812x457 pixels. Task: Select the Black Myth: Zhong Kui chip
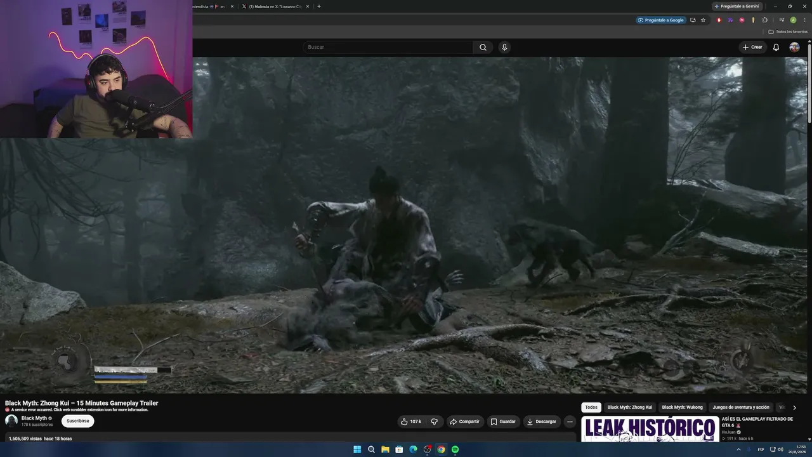click(629, 407)
